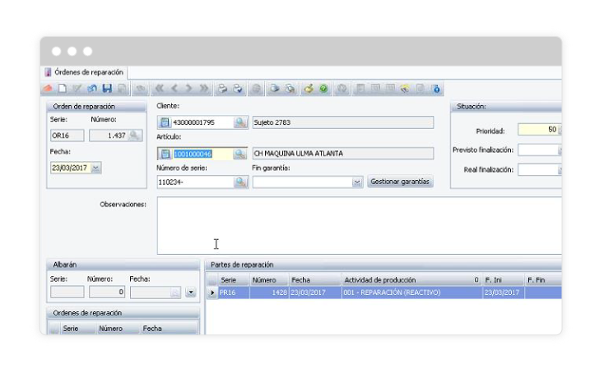Open the Cliente search lookup magnifier
This screenshot has width=604, height=373.
pyautogui.click(x=240, y=122)
